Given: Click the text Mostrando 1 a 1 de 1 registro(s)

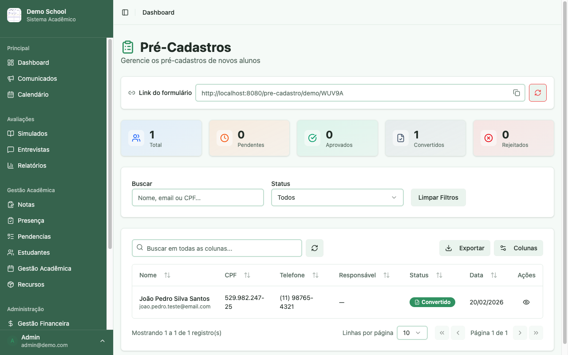Looking at the screenshot, I should [177, 333].
